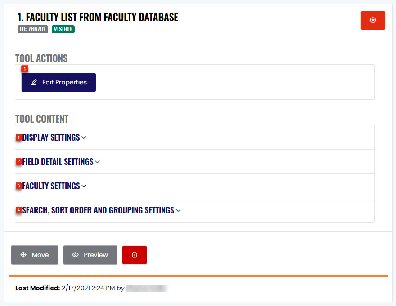The image size is (396, 306).
Task: Expand the Faculty Settings chevron
Action: (84, 186)
